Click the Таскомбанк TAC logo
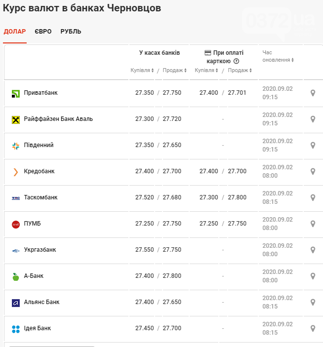Screen dimensions: 323x347 coord(16,198)
